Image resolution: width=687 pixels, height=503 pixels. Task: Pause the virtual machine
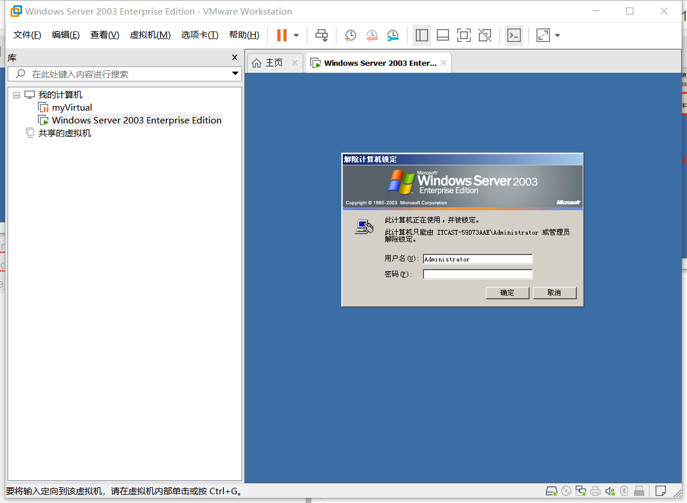pos(282,35)
